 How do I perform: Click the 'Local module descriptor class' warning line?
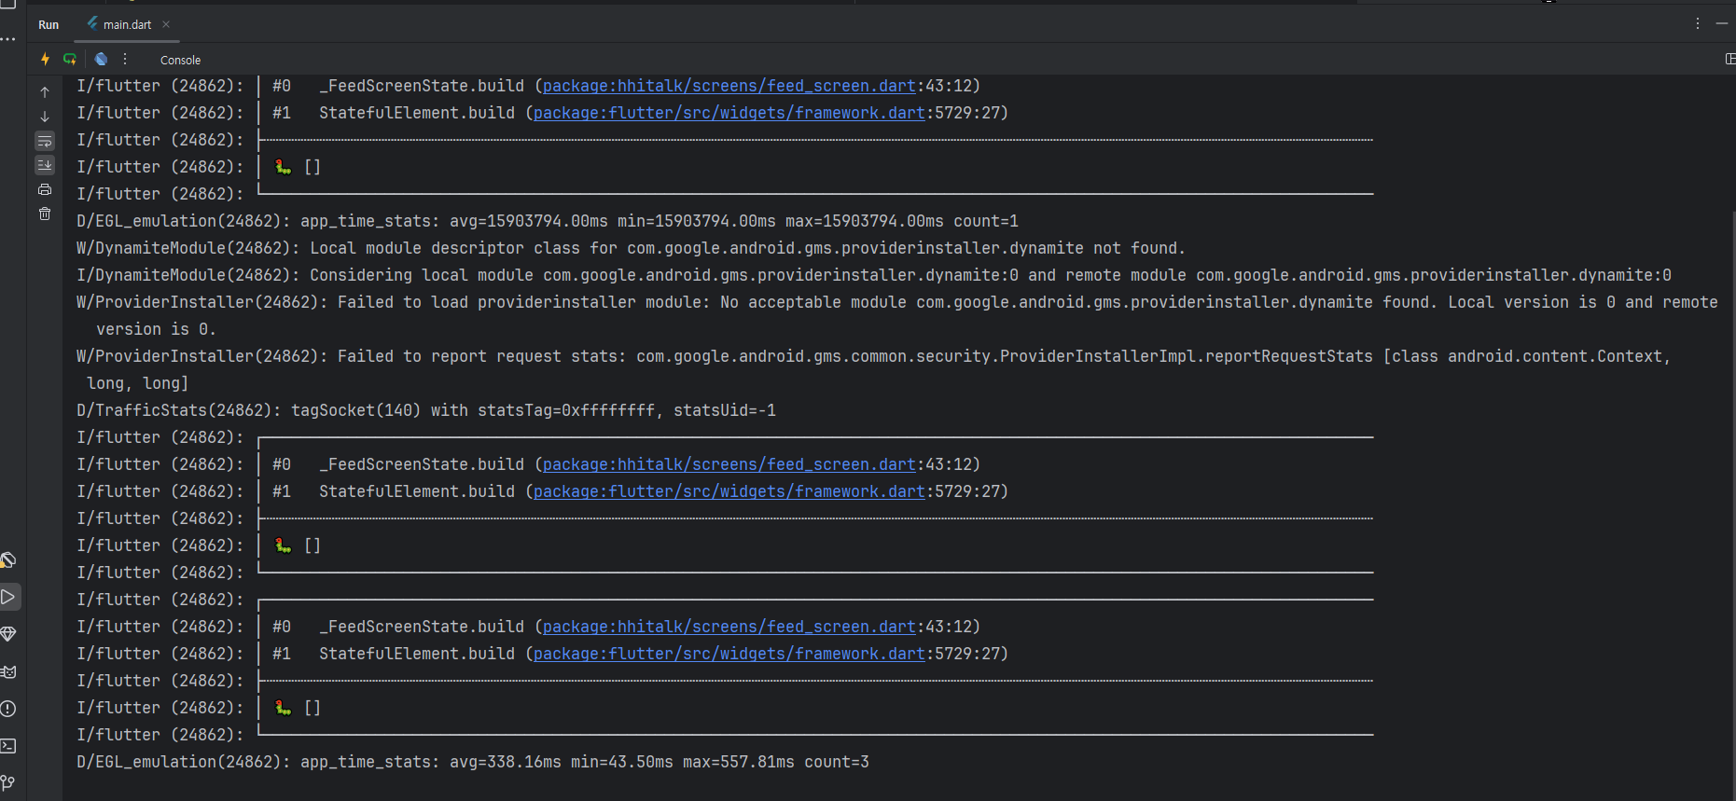click(631, 248)
